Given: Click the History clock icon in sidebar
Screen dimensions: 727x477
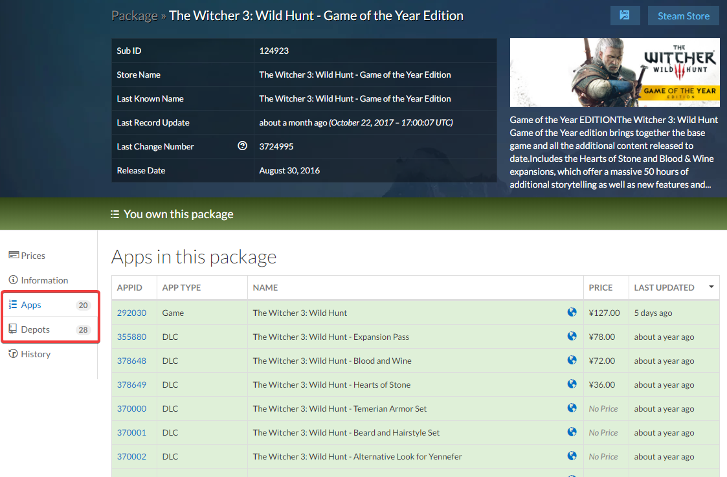Looking at the screenshot, I should point(14,353).
